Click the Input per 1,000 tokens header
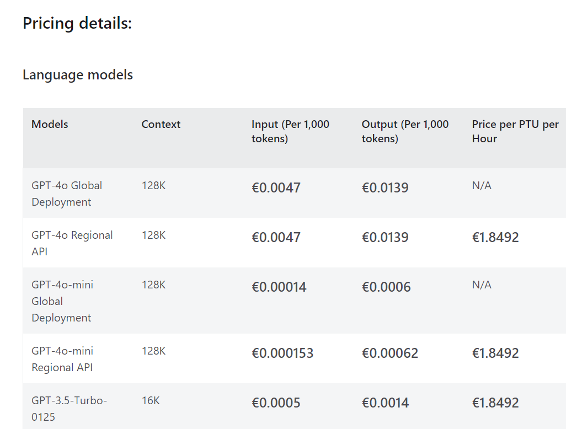This screenshot has width=566, height=429. click(x=290, y=131)
